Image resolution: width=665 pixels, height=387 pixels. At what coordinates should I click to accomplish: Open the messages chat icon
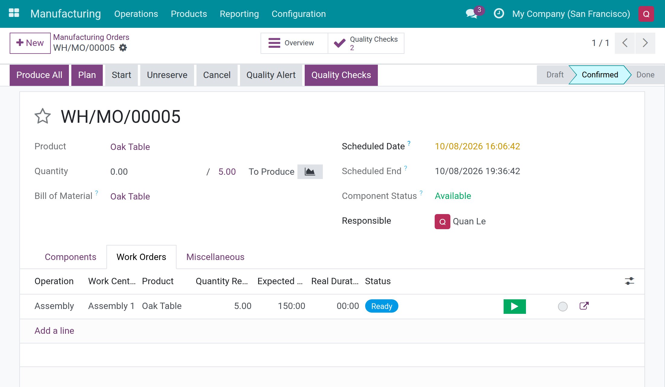472,14
